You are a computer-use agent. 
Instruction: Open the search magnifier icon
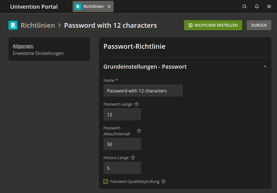(244, 6)
